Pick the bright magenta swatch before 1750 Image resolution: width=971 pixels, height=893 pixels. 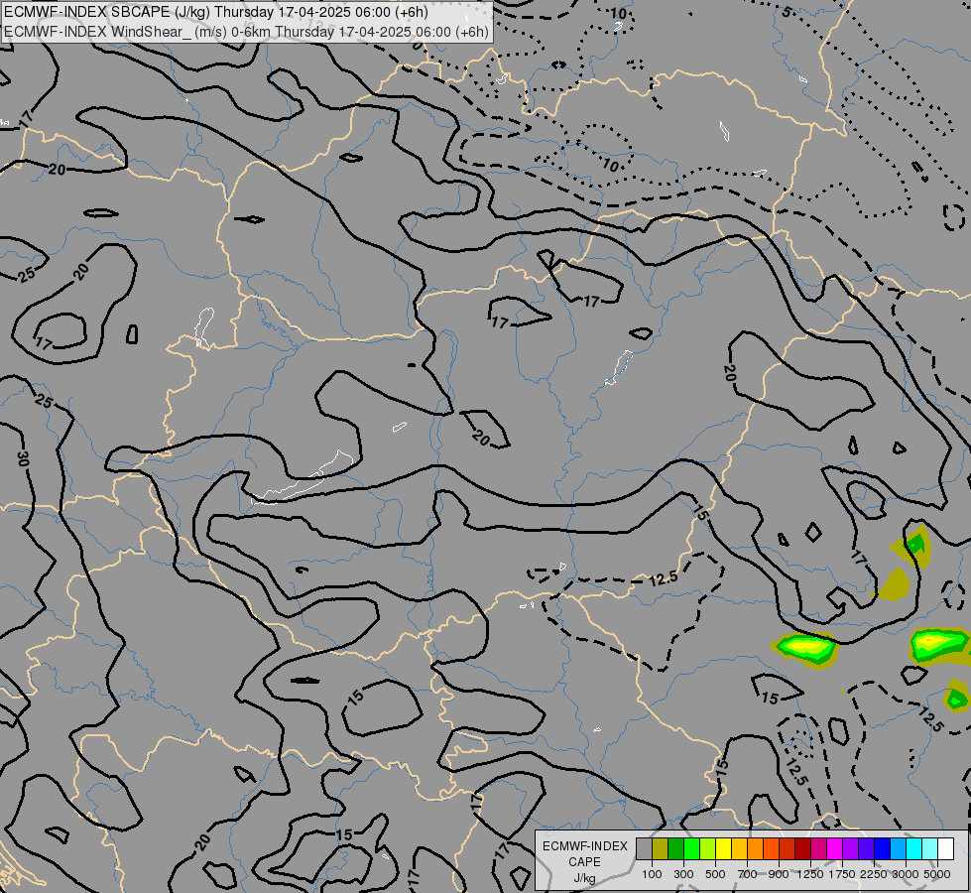click(835, 849)
